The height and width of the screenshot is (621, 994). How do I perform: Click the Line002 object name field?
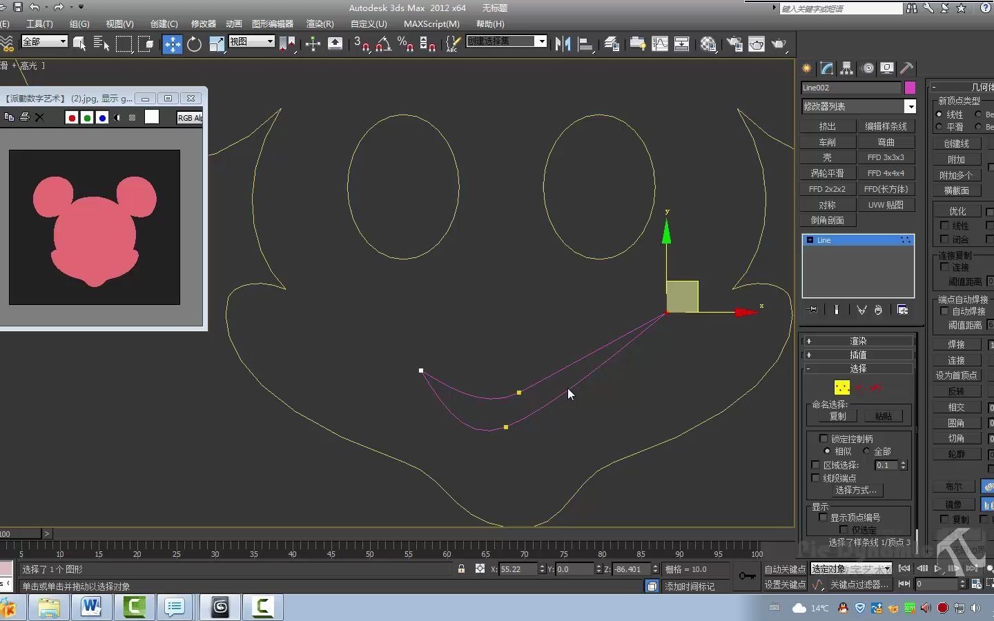coord(851,88)
